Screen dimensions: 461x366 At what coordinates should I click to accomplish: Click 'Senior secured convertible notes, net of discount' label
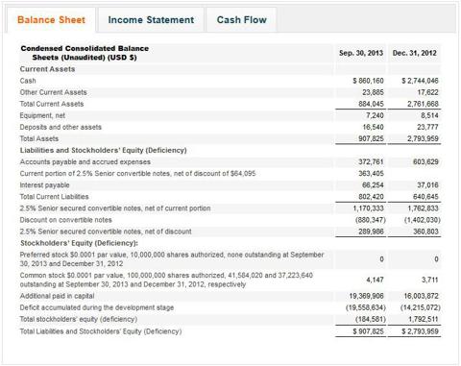(106, 232)
